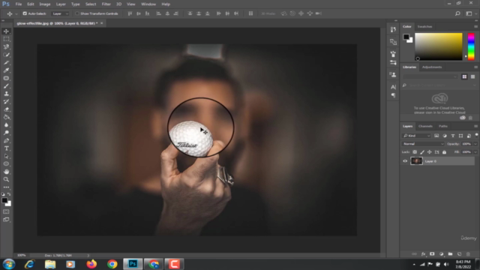Select the Lasso tool
480x270 pixels.
[x=6, y=46]
